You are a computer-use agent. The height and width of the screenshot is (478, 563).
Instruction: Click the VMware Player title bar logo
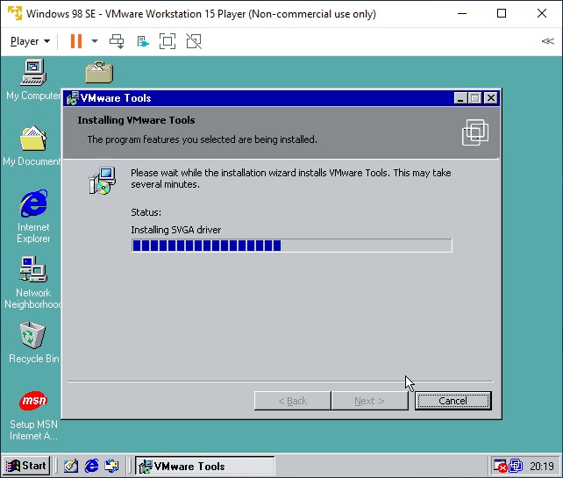(15, 13)
